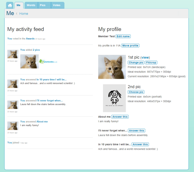The image size is (194, 172).
Task: Open In 10 years time I will be link
Action: pyautogui.click(x=51, y=79)
